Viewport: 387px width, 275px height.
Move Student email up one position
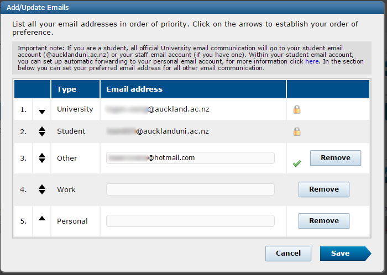point(42,129)
